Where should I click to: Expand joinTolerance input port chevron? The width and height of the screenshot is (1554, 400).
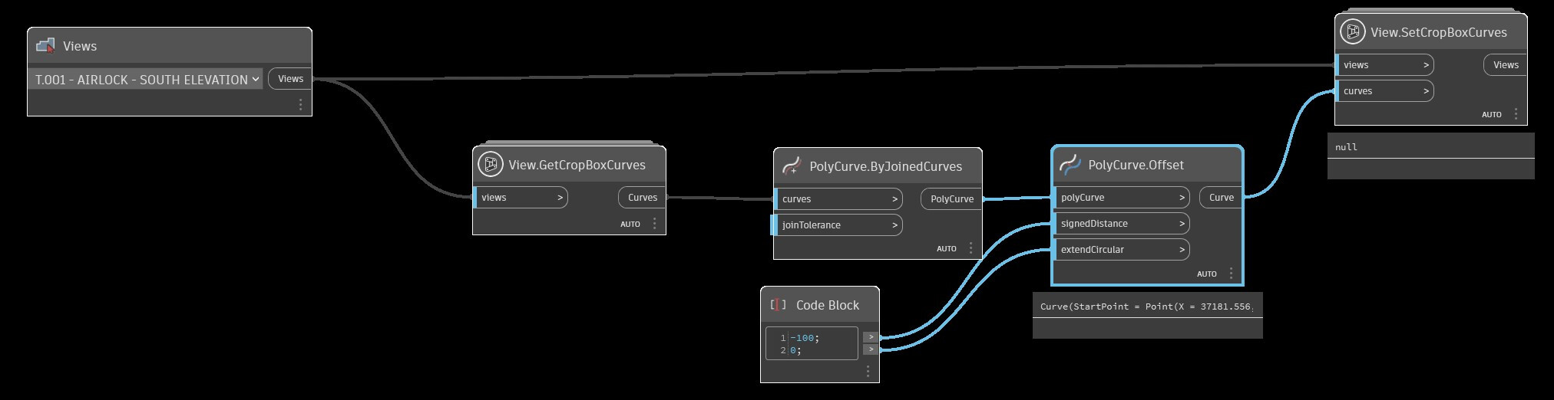coord(895,225)
